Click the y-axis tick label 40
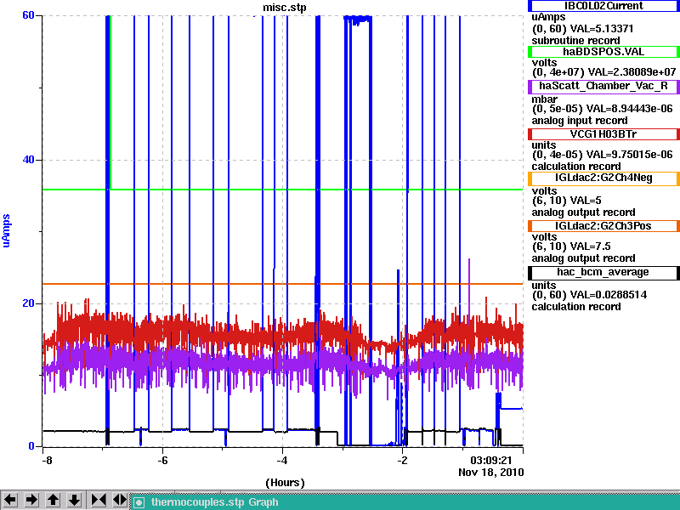680x510 pixels. click(28, 160)
